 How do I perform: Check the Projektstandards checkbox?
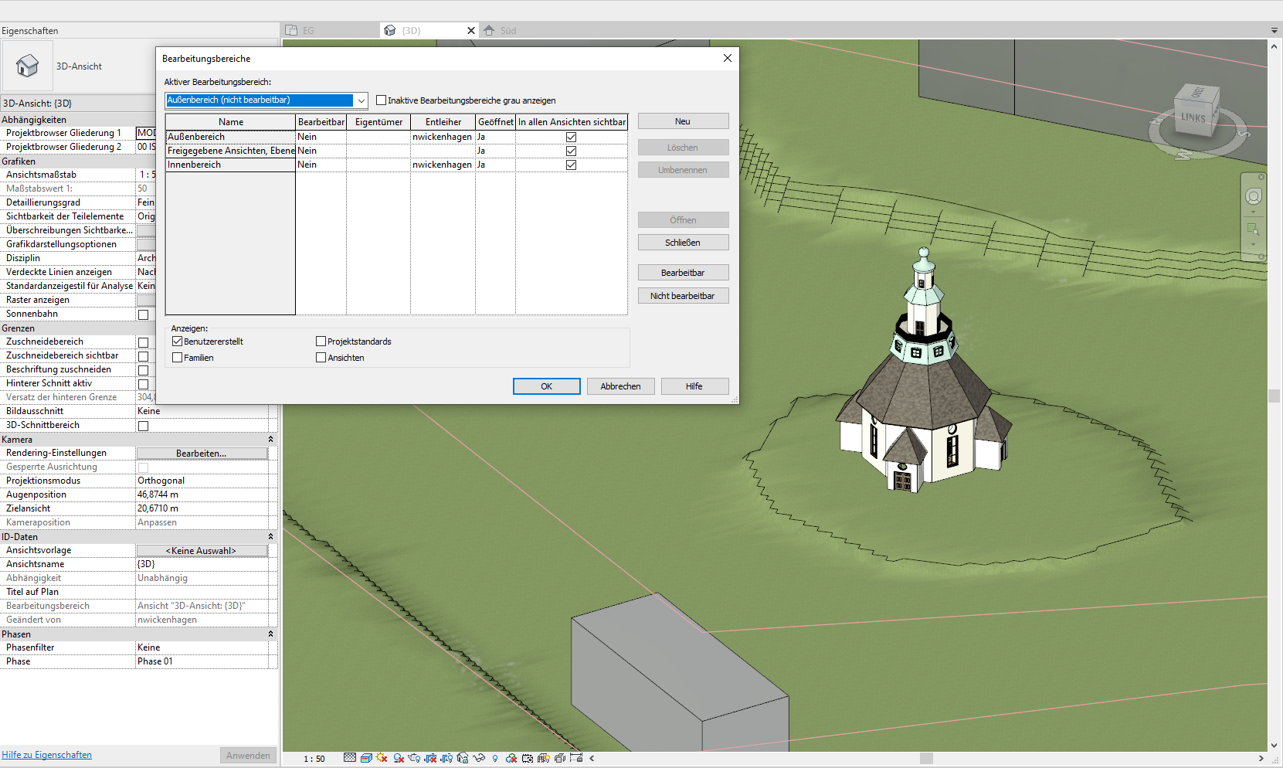pyautogui.click(x=321, y=341)
